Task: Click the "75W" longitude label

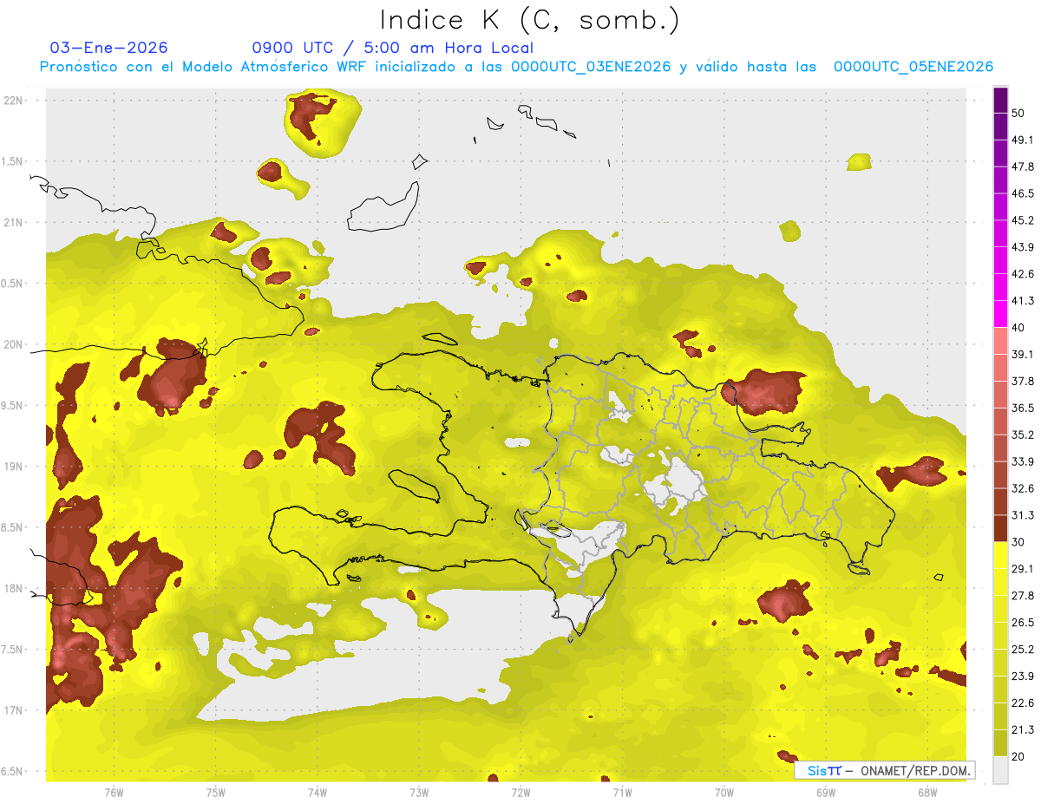Action: point(216,793)
